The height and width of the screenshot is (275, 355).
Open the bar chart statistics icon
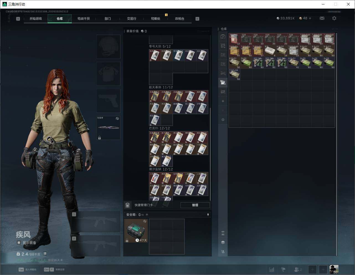click(x=272, y=269)
